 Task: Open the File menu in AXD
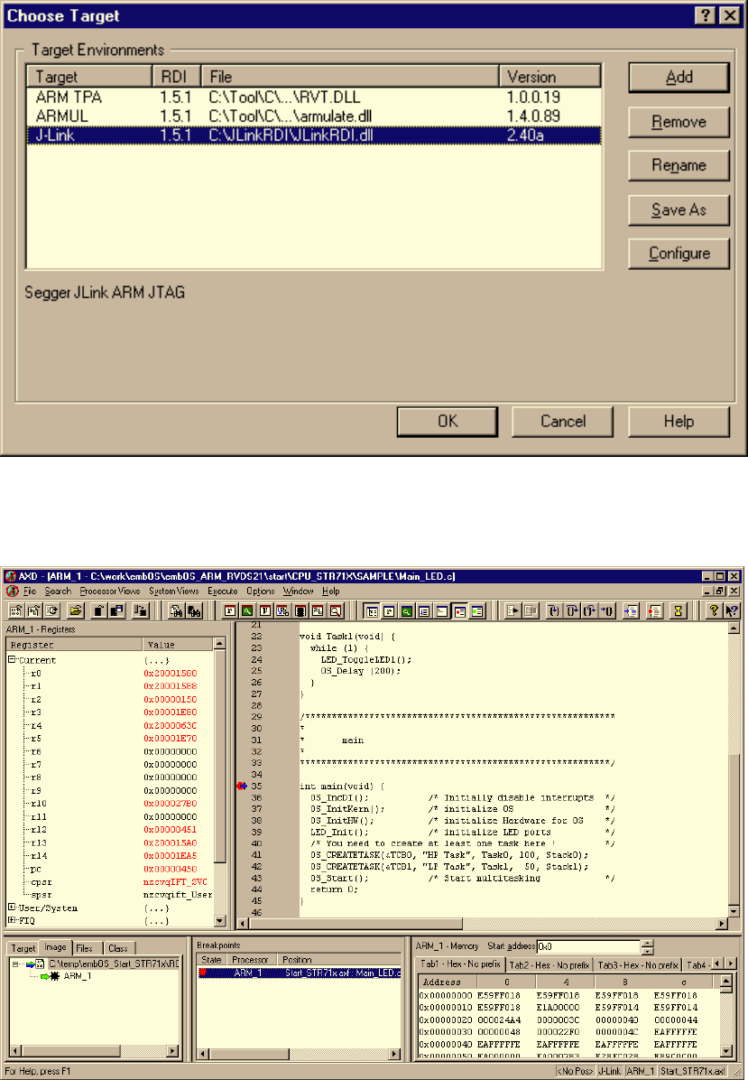[x=30, y=591]
